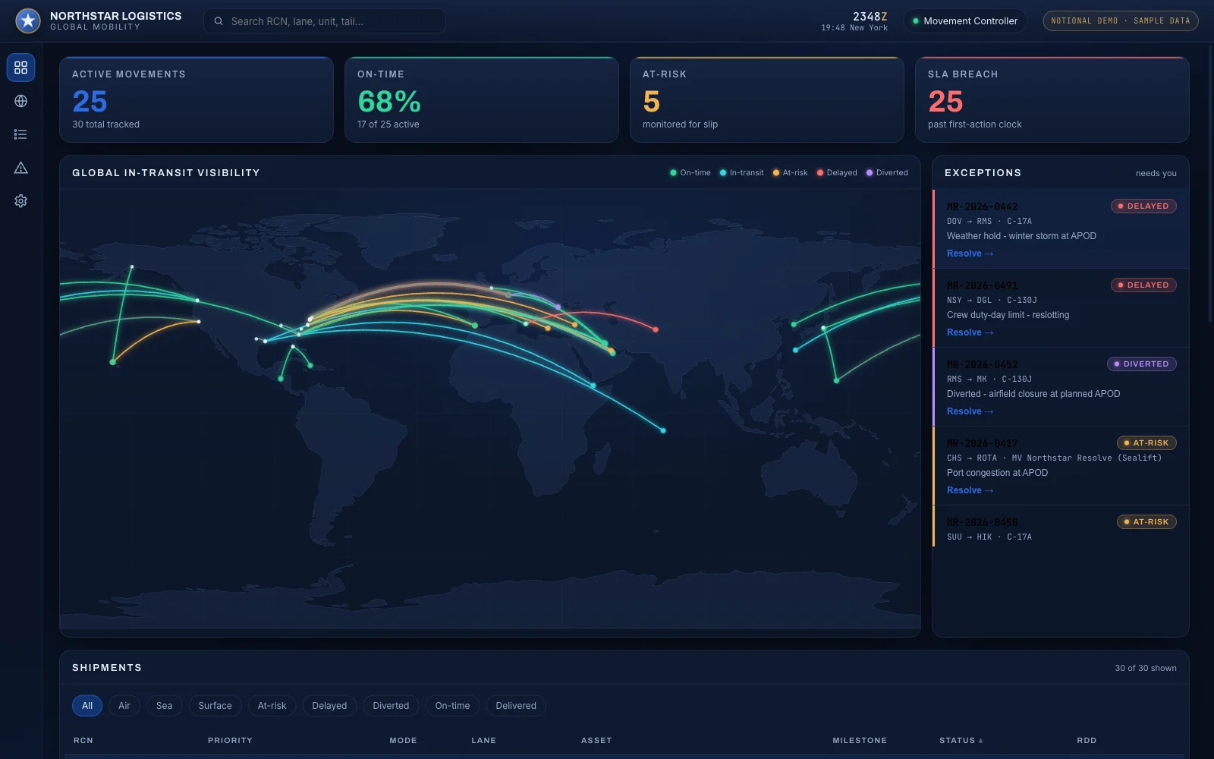Open the Active Movements card

click(197, 99)
